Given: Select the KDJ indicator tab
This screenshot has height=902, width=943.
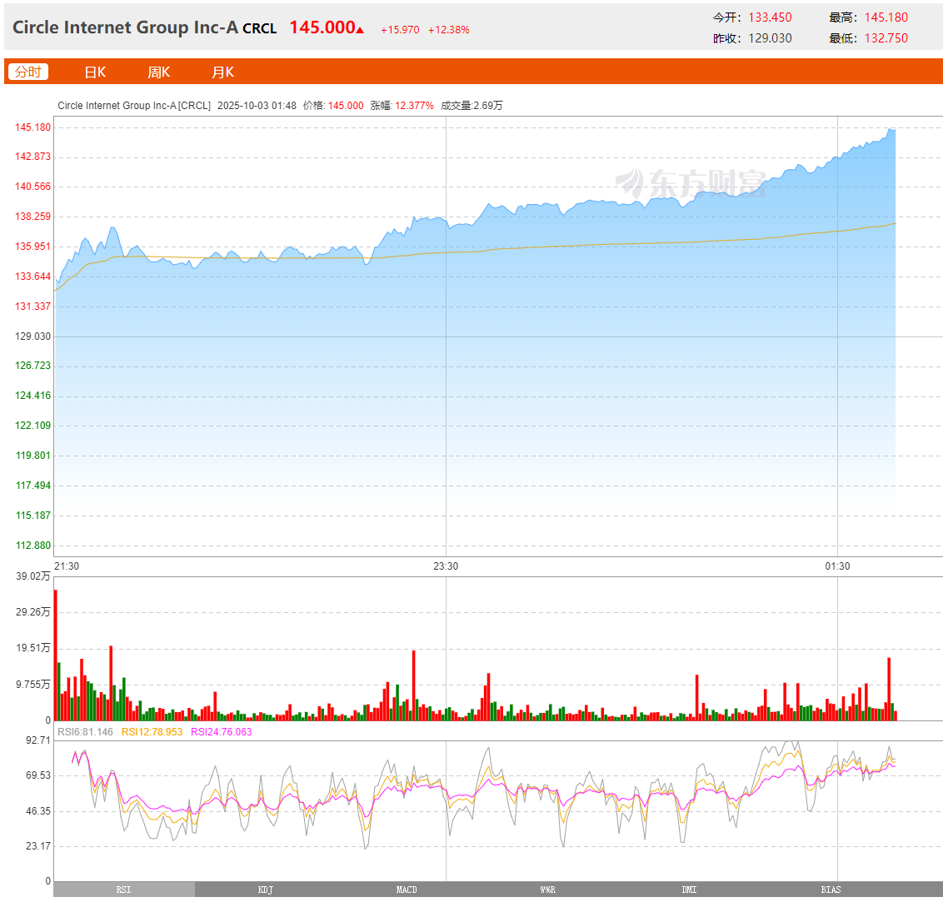Looking at the screenshot, I should pyautogui.click(x=265, y=890).
